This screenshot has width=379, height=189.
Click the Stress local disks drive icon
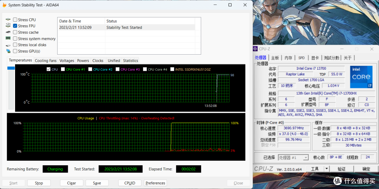8,45
